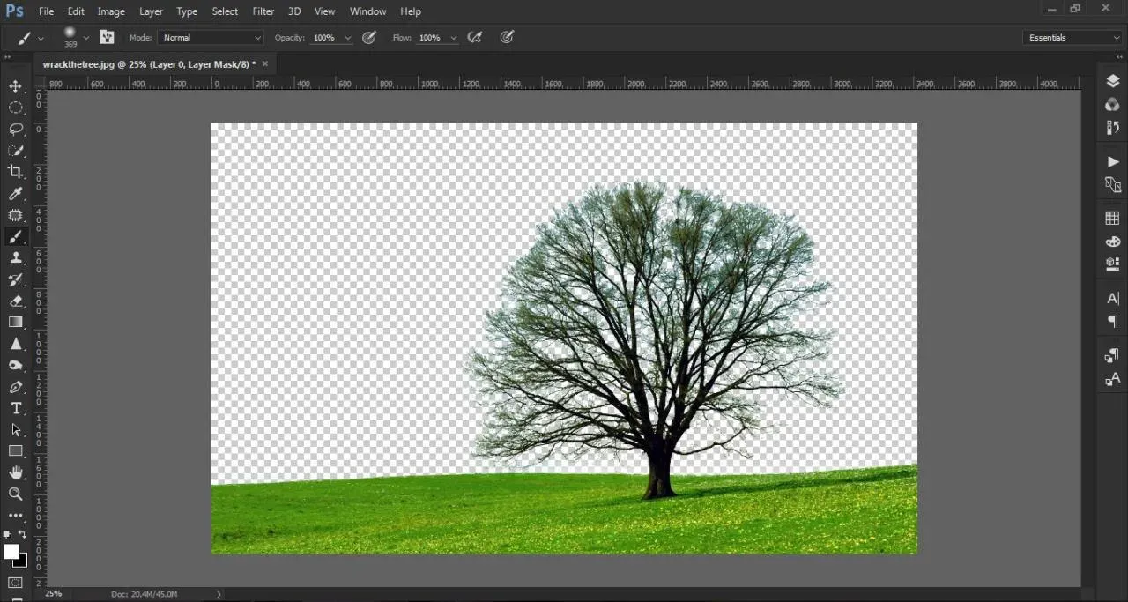Image resolution: width=1128 pixels, height=602 pixels.
Task: Click the foreground color swatch
Action: [x=11, y=552]
